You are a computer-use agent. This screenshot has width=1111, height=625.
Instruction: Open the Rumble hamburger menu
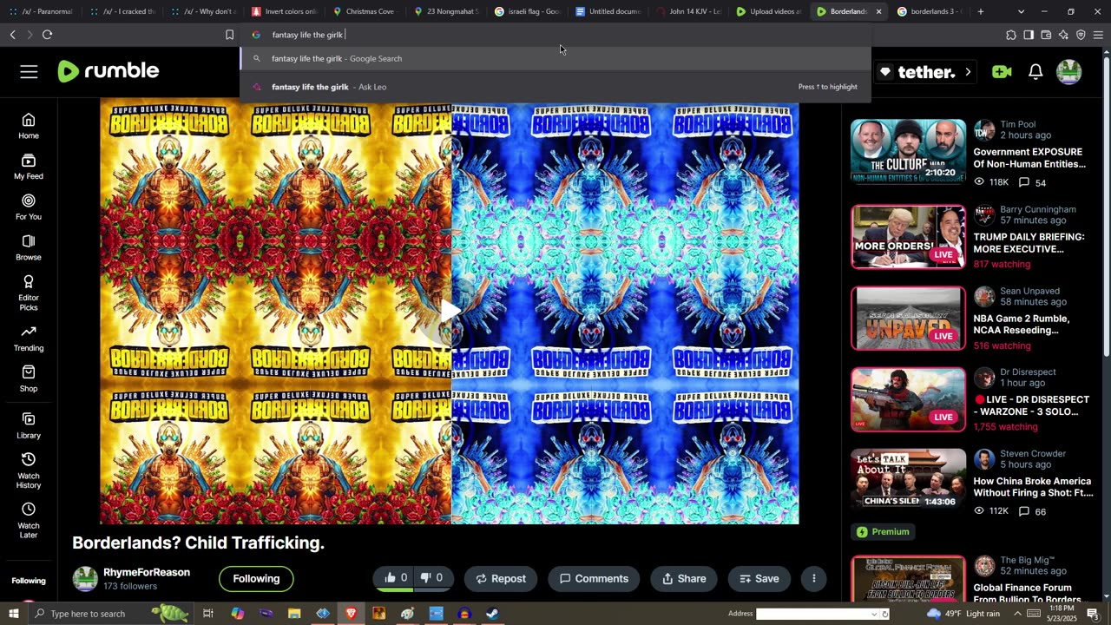(x=29, y=72)
